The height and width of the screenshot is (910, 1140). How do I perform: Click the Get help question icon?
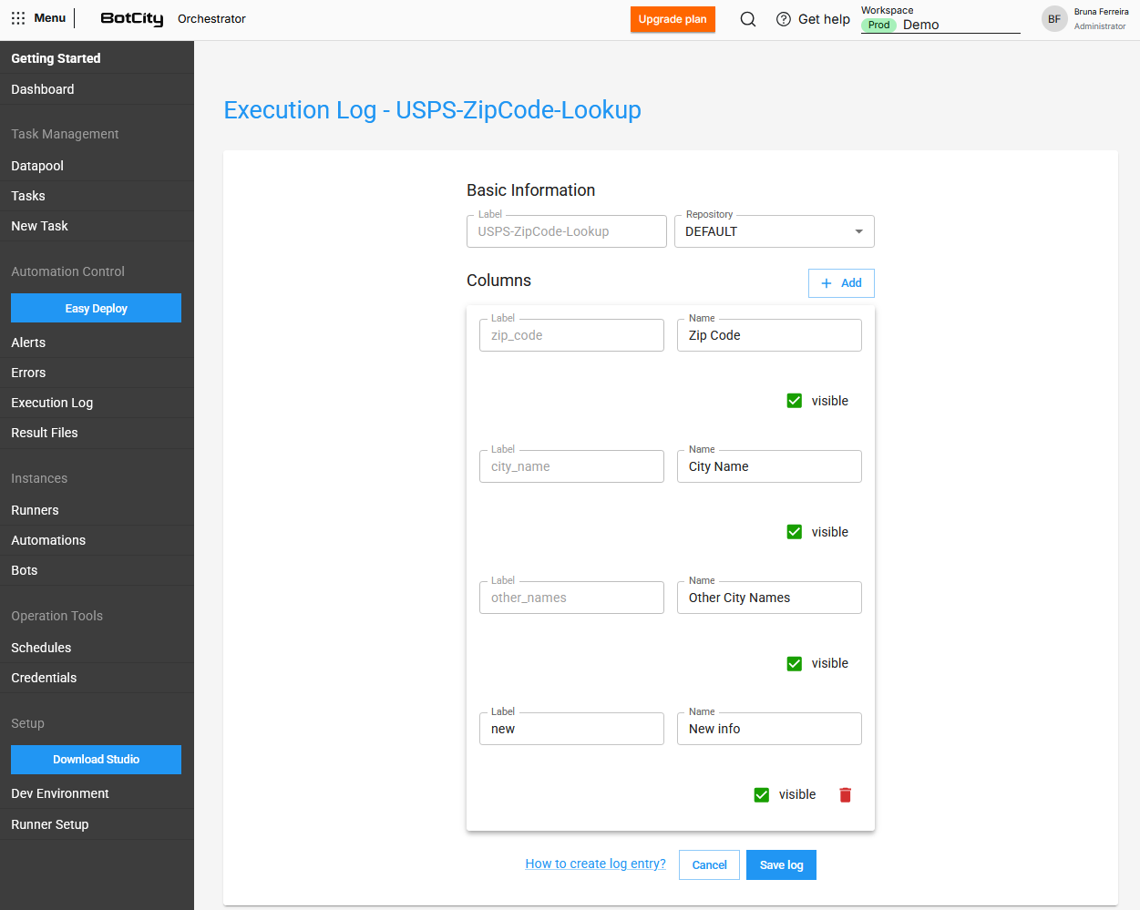784,19
